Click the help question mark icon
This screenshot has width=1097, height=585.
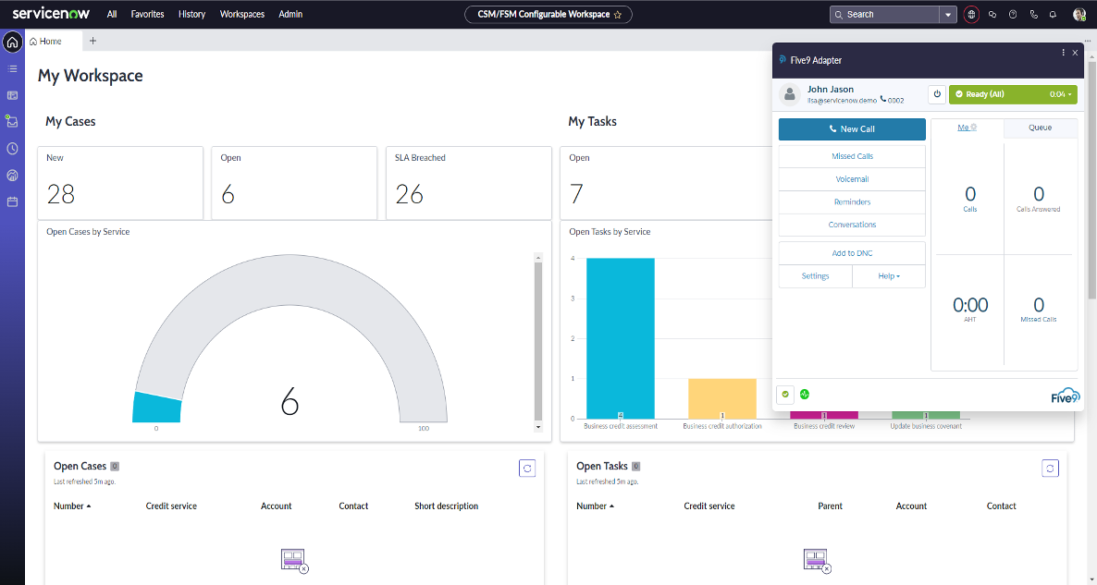coord(1013,15)
